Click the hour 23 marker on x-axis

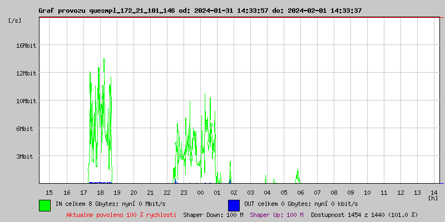184,192
